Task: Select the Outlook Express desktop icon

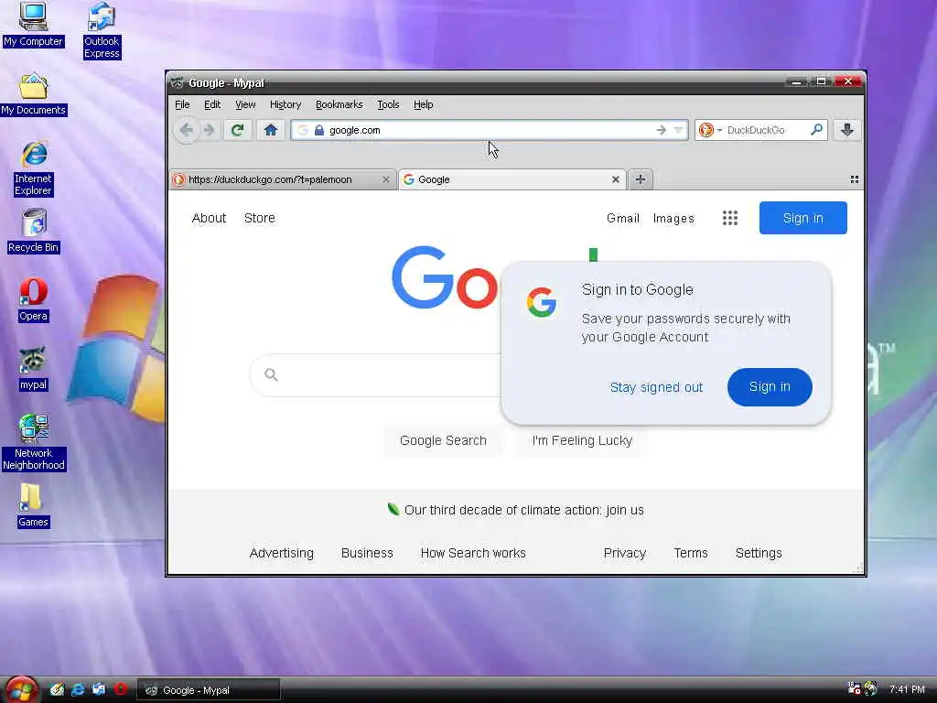Action: pos(102,30)
